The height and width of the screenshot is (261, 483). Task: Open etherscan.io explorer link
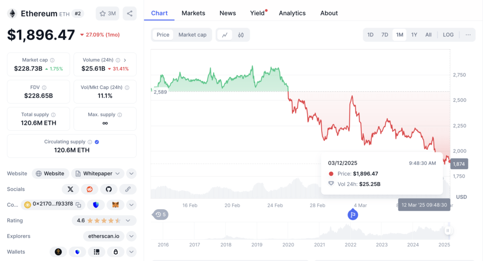click(x=104, y=237)
